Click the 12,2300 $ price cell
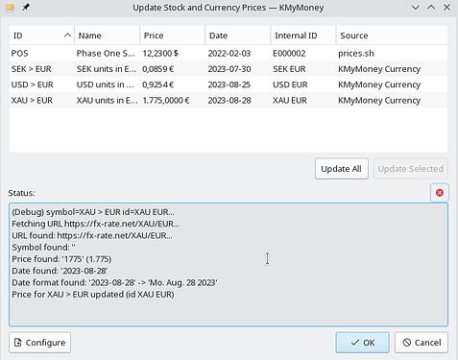The width and height of the screenshot is (458, 360). point(173,53)
